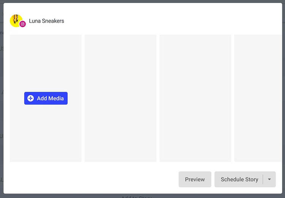Viewport: 285px width, 198px height.
Task: Click the Add Media button
Action: [46, 98]
